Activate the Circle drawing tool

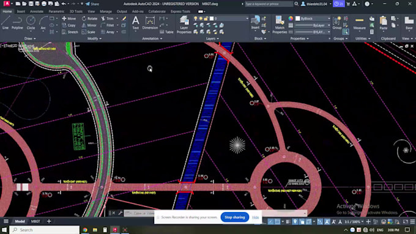coord(31,23)
